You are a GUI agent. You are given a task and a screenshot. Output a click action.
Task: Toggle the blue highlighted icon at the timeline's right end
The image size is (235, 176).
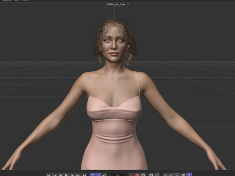tap(189, 175)
